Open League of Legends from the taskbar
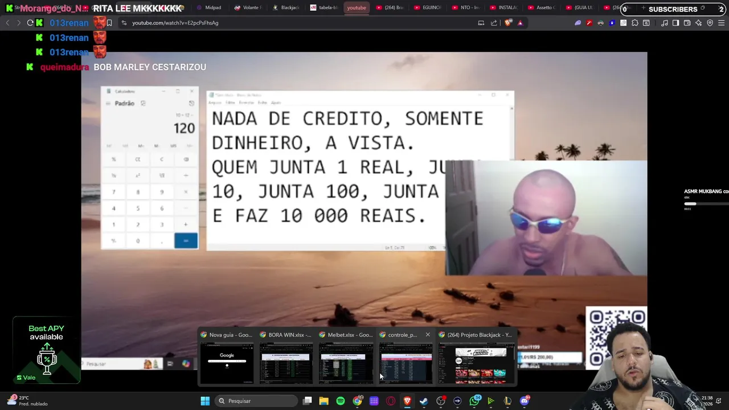 coord(507,401)
